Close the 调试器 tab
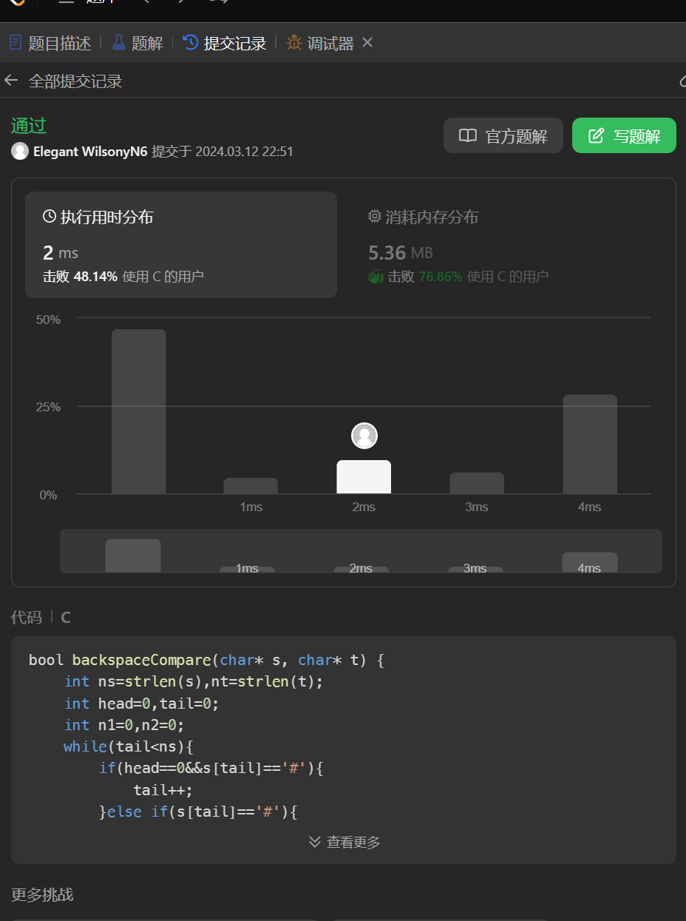Screen dimensions: 686x921 367,43
